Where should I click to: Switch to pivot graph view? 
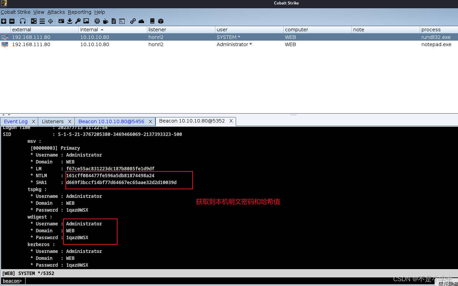point(34,21)
